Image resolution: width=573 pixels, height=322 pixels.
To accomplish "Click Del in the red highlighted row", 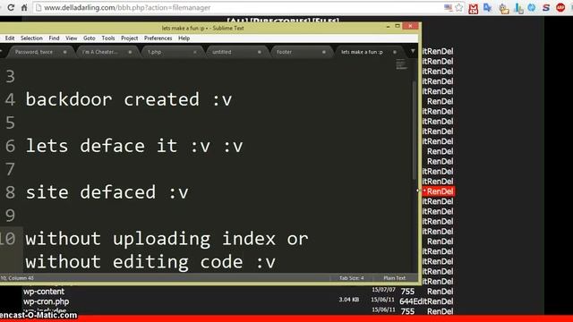I will point(447,191).
